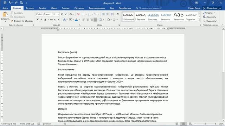The height and width of the screenshot is (126, 225).
Task: Align text to the right
Action: (x=91, y=20)
